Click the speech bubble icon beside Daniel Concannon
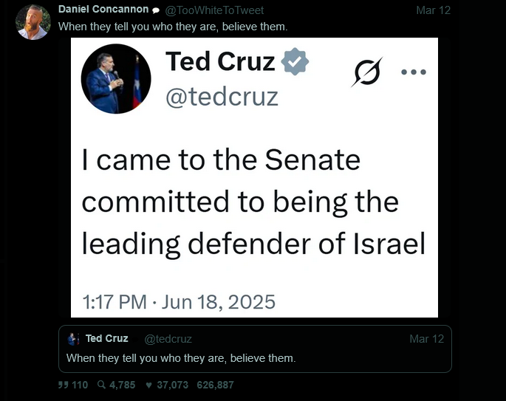506x401 pixels. pos(156,10)
